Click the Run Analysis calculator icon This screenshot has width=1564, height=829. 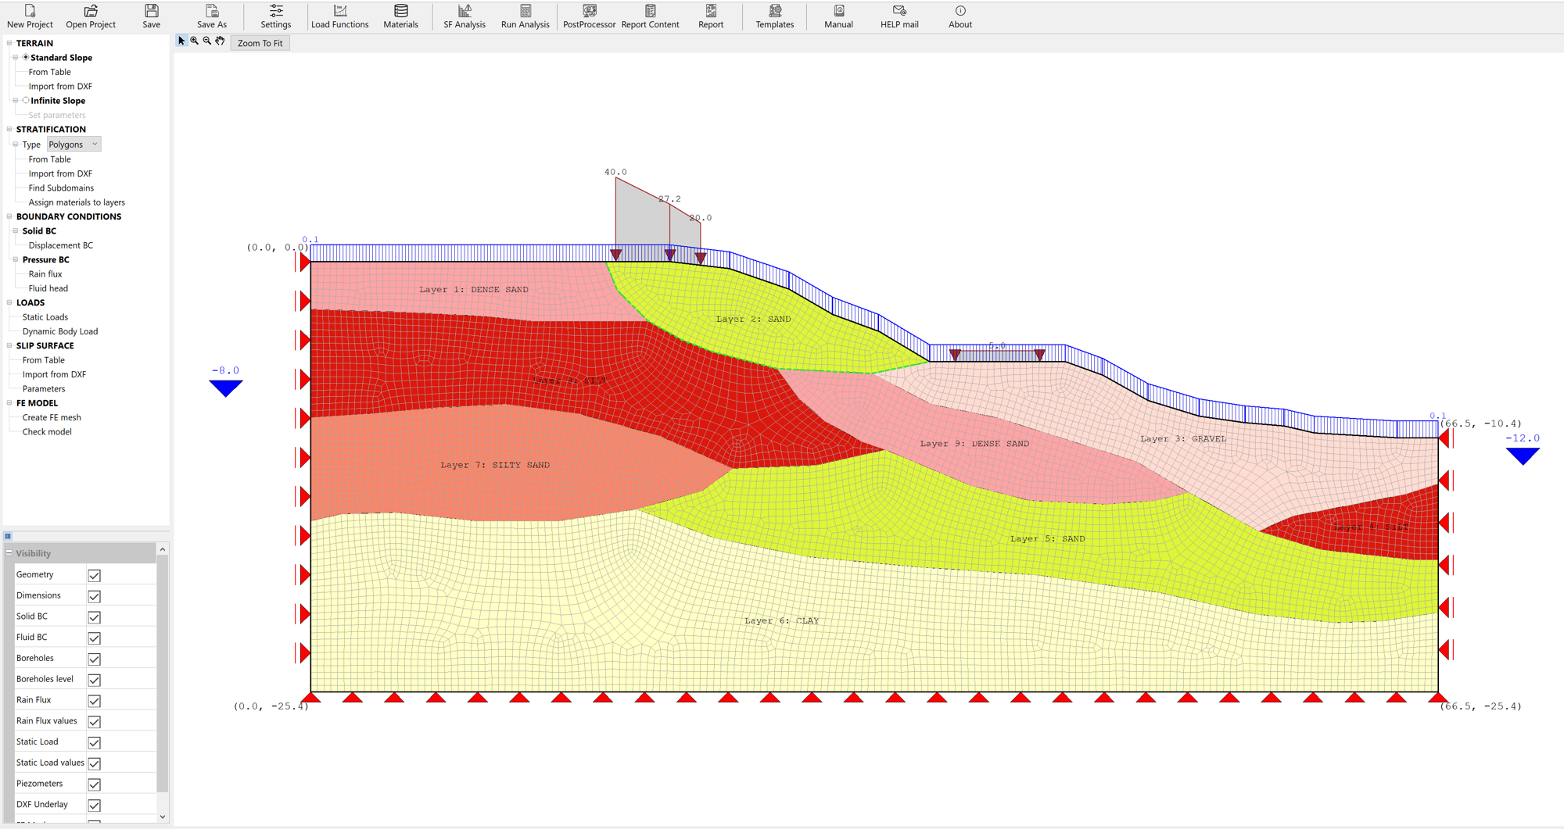point(525,11)
